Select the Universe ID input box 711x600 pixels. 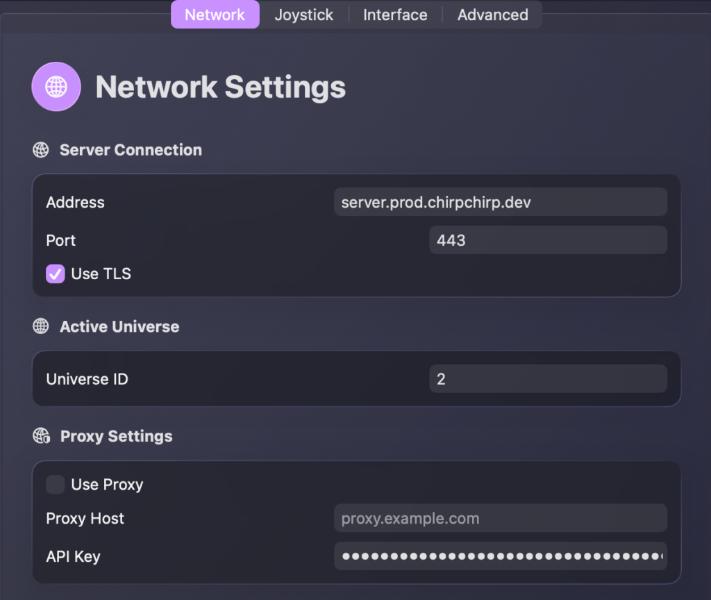[548, 379]
